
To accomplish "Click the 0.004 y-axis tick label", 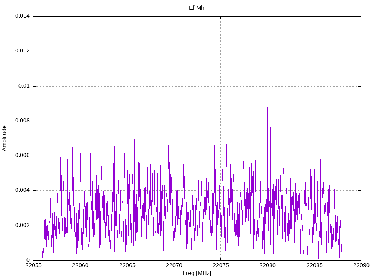I will [22, 190].
